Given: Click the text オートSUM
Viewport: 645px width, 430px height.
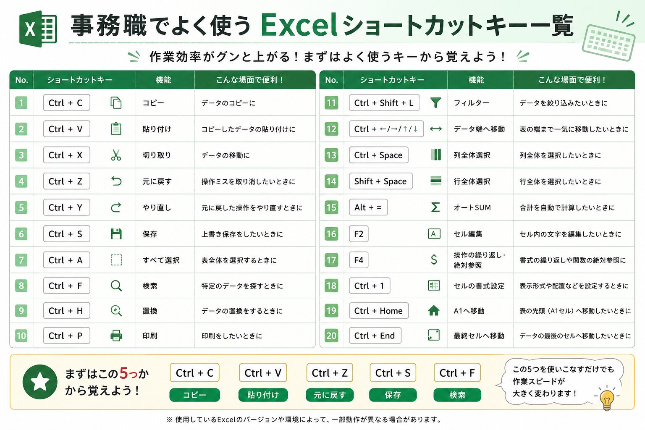Looking at the screenshot, I should coord(472,207).
